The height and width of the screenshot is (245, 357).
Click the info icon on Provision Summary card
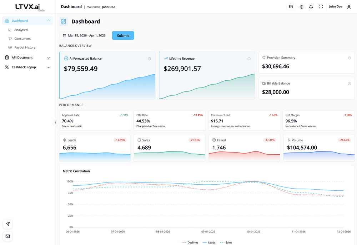tap(350, 57)
